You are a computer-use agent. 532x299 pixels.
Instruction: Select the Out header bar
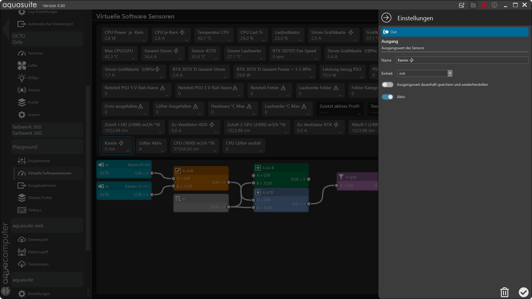[x=455, y=32]
